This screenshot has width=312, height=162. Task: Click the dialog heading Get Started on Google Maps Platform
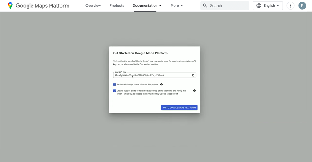click(140, 53)
